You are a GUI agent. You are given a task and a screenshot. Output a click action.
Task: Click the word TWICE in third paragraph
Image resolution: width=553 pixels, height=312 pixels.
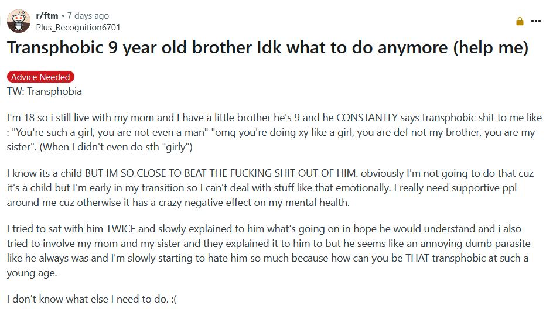[x=121, y=229]
